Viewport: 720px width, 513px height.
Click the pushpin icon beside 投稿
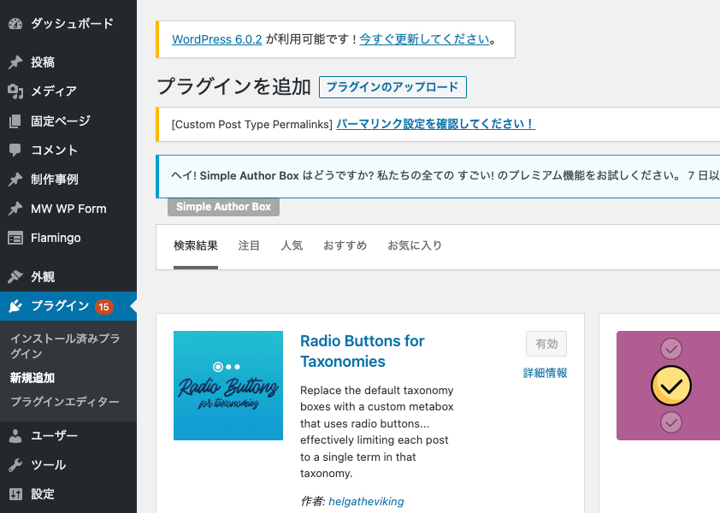(15, 62)
